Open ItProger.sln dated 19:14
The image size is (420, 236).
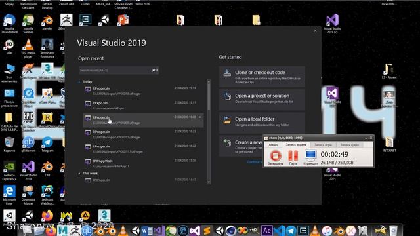pos(143,91)
